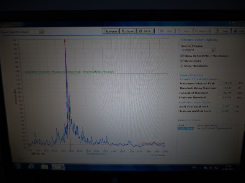Image resolution: width=245 pixels, height=183 pixels.
Task: Edit the Minimum Width at Level field
Action: pyautogui.click(x=225, y=111)
